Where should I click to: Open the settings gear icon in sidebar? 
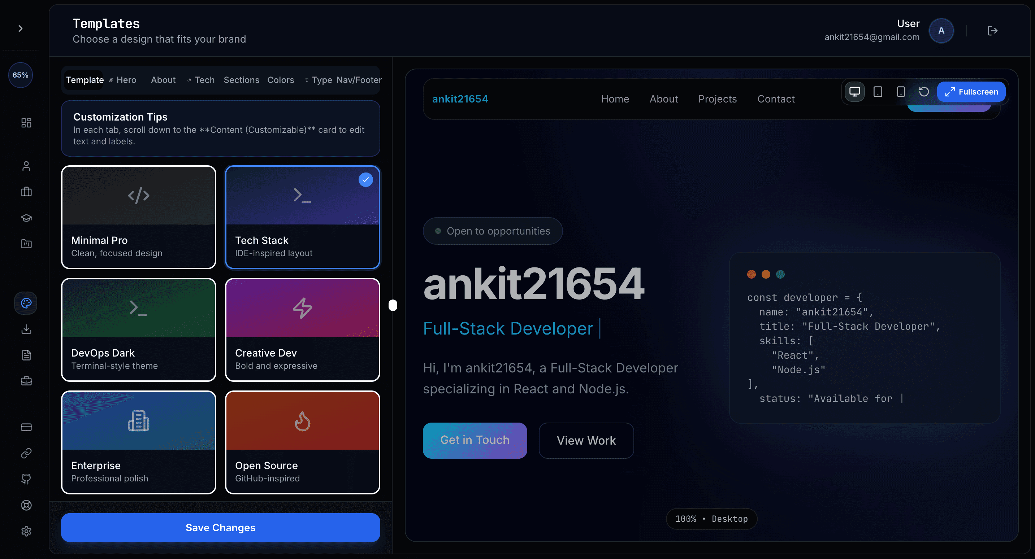26,531
